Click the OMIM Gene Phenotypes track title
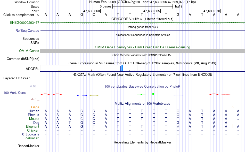Image resolution: width=245 pixels, height=152 pixels. tap(142, 47)
